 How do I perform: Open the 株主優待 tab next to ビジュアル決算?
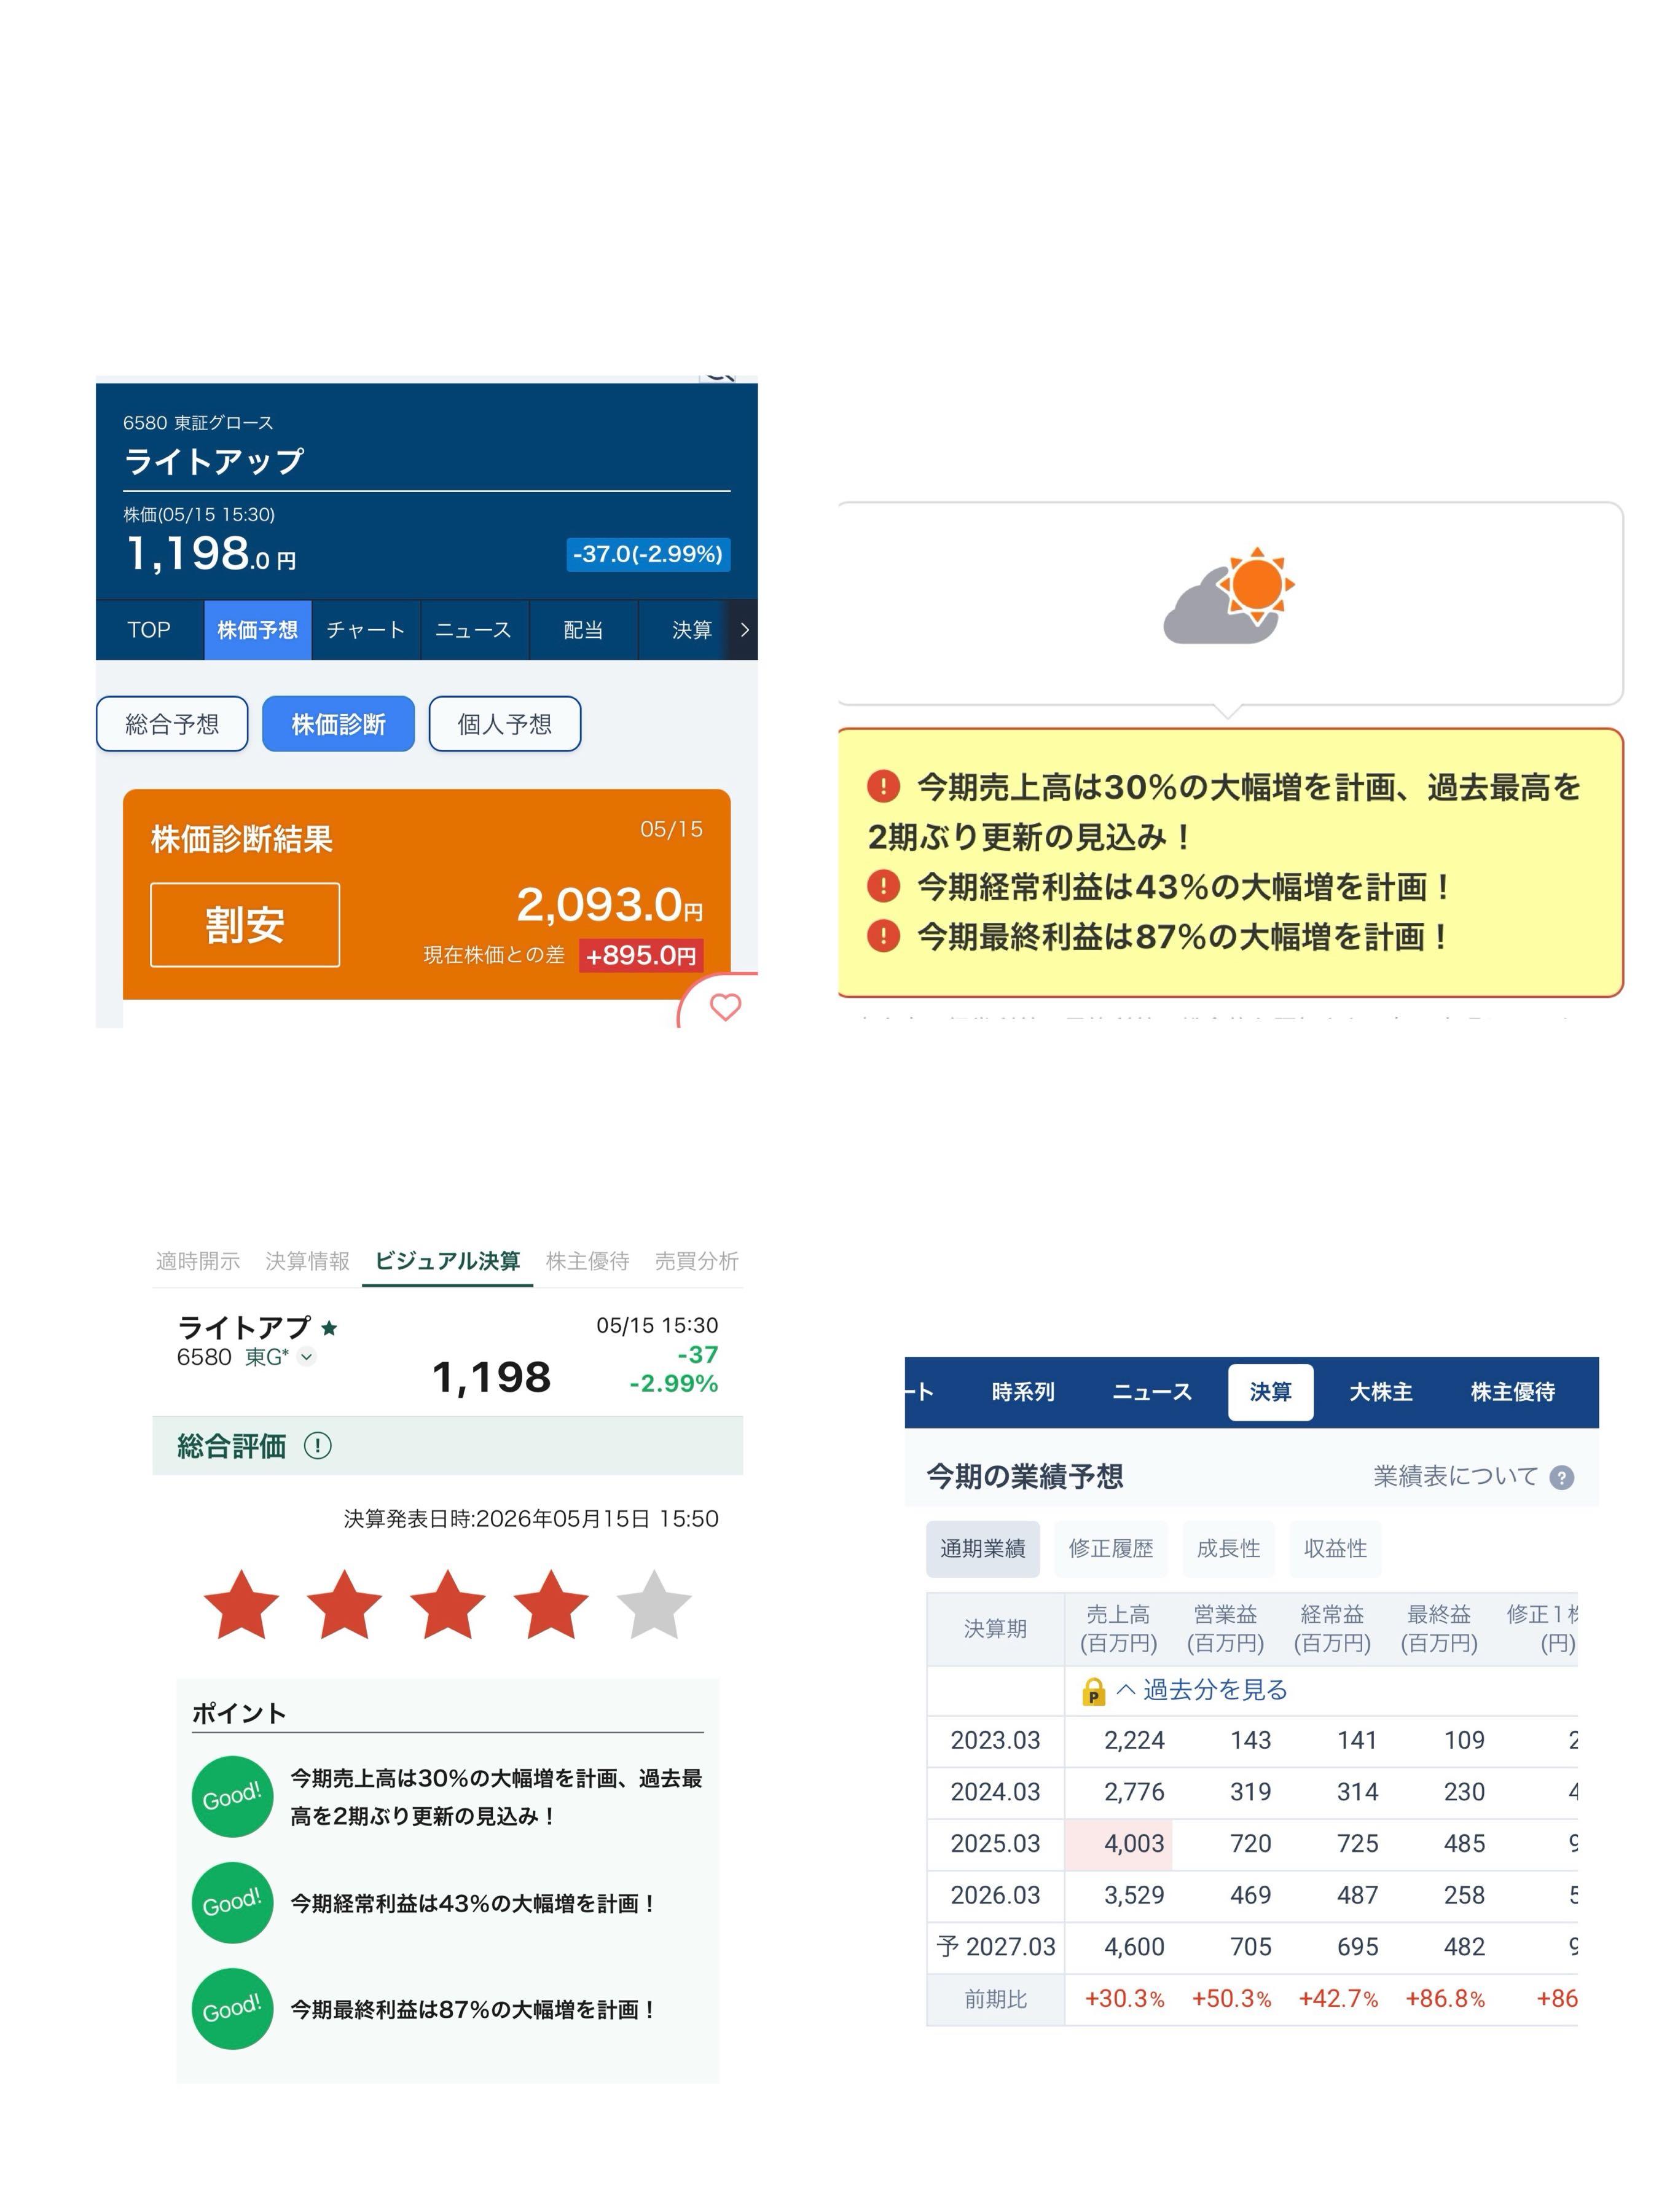588,1261
